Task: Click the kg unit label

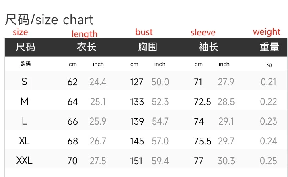Action: (x=269, y=64)
